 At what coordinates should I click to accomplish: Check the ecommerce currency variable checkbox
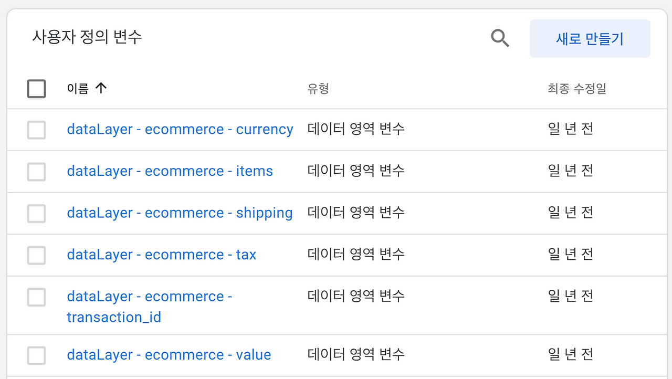[36, 130]
